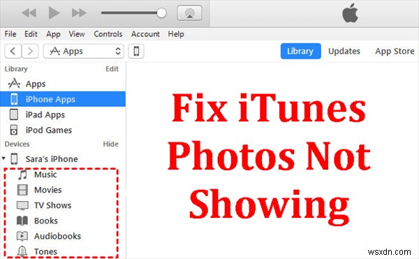This screenshot has height=259, width=419.
Task: Click the iPod Games icon
Action: tap(14, 130)
